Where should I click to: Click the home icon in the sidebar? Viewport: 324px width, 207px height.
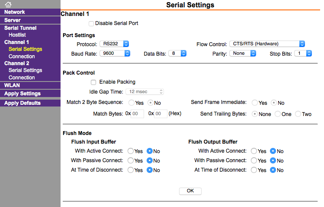pyautogui.click(x=8, y=4)
